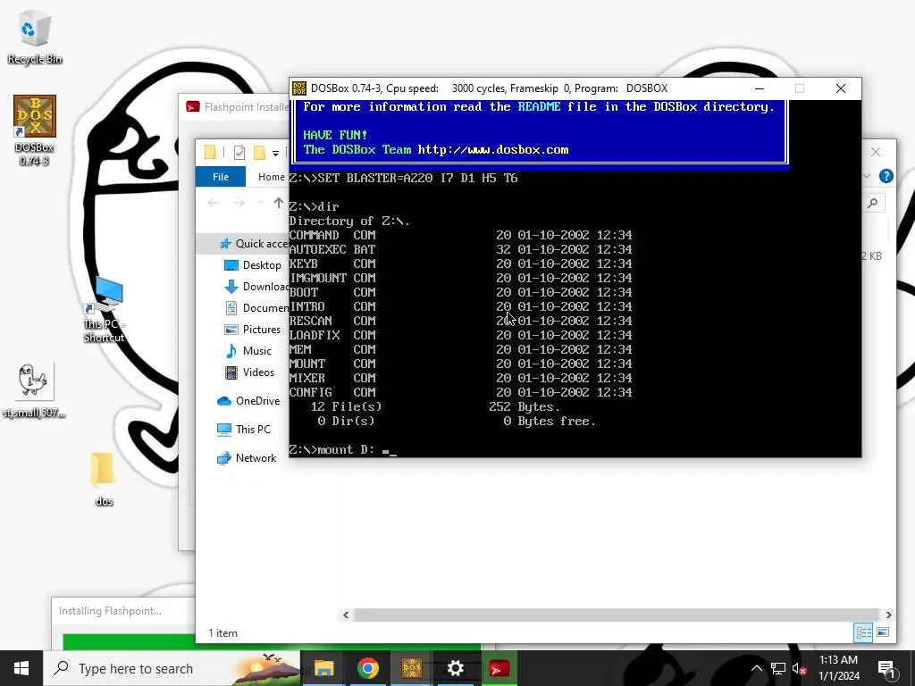
Task: Show hidden system tray icons
Action: pos(756,668)
